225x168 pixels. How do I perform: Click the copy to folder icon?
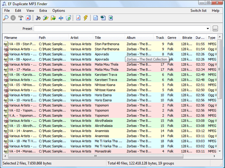tap(45, 18)
